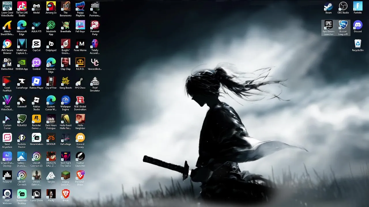Click the Outplayed skull icon
The width and height of the screenshot is (369, 207).
click(51, 44)
